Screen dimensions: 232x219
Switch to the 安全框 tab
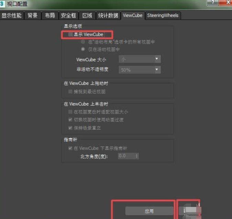pos(68,16)
